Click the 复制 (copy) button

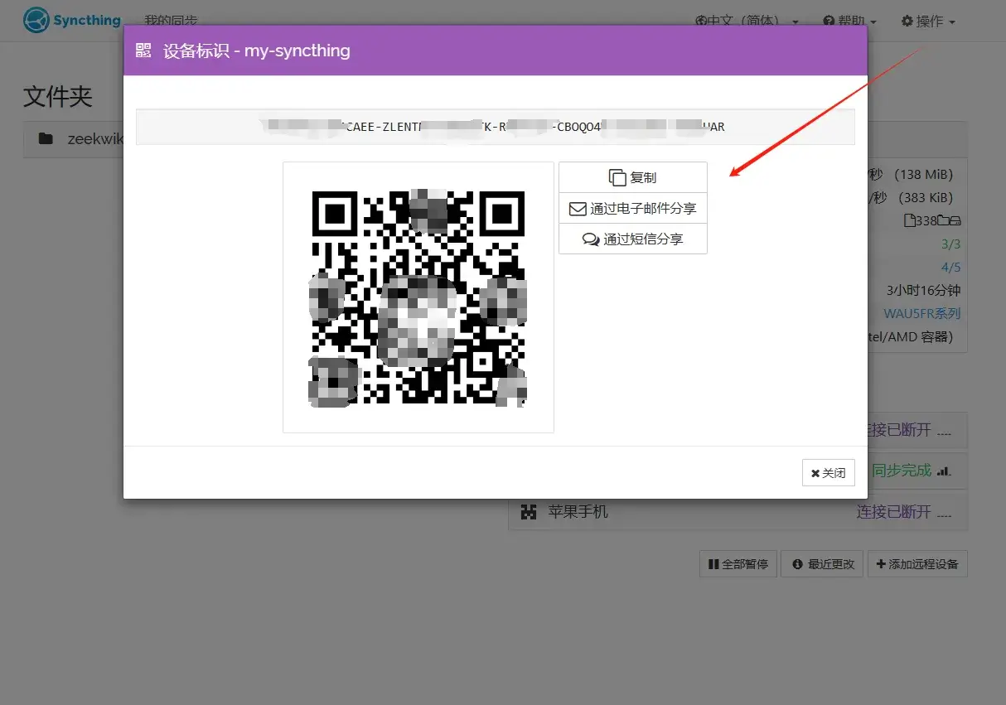pyautogui.click(x=632, y=177)
